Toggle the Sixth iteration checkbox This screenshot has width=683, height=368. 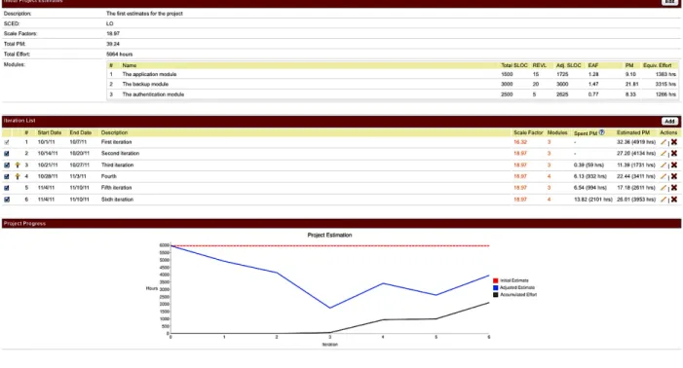7,200
